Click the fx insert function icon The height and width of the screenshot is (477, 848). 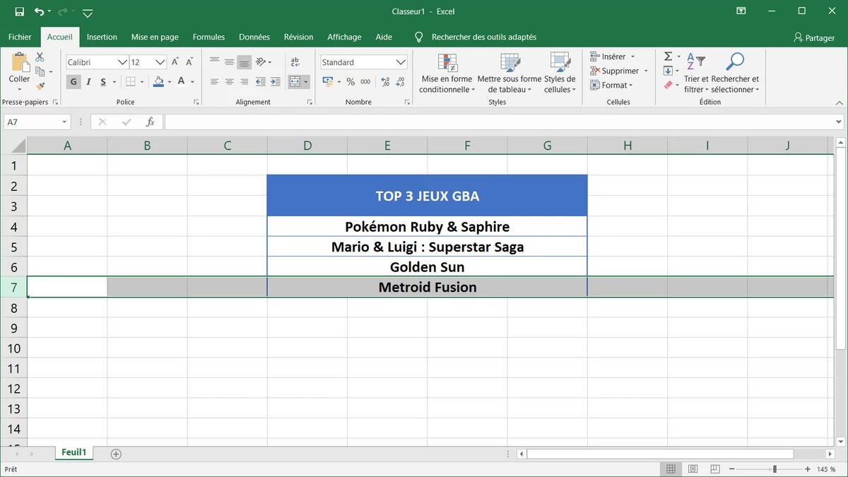click(x=150, y=122)
